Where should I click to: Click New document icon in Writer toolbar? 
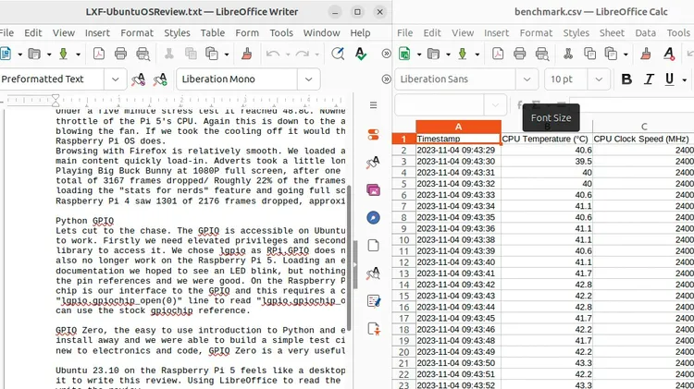pyautogui.click(x=6, y=54)
